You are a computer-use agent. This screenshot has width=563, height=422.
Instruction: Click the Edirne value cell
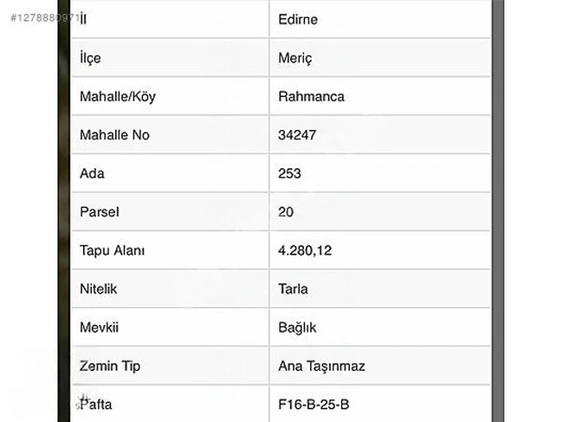(x=298, y=20)
